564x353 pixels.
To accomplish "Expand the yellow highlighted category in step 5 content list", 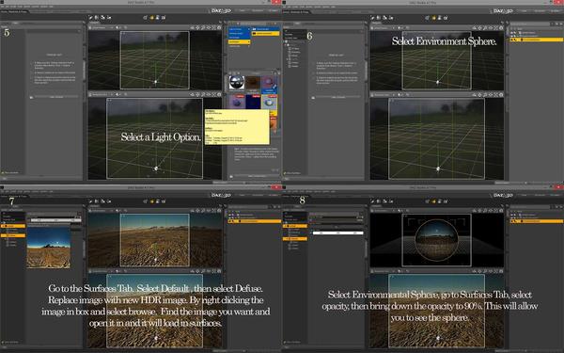I will (239, 41).
